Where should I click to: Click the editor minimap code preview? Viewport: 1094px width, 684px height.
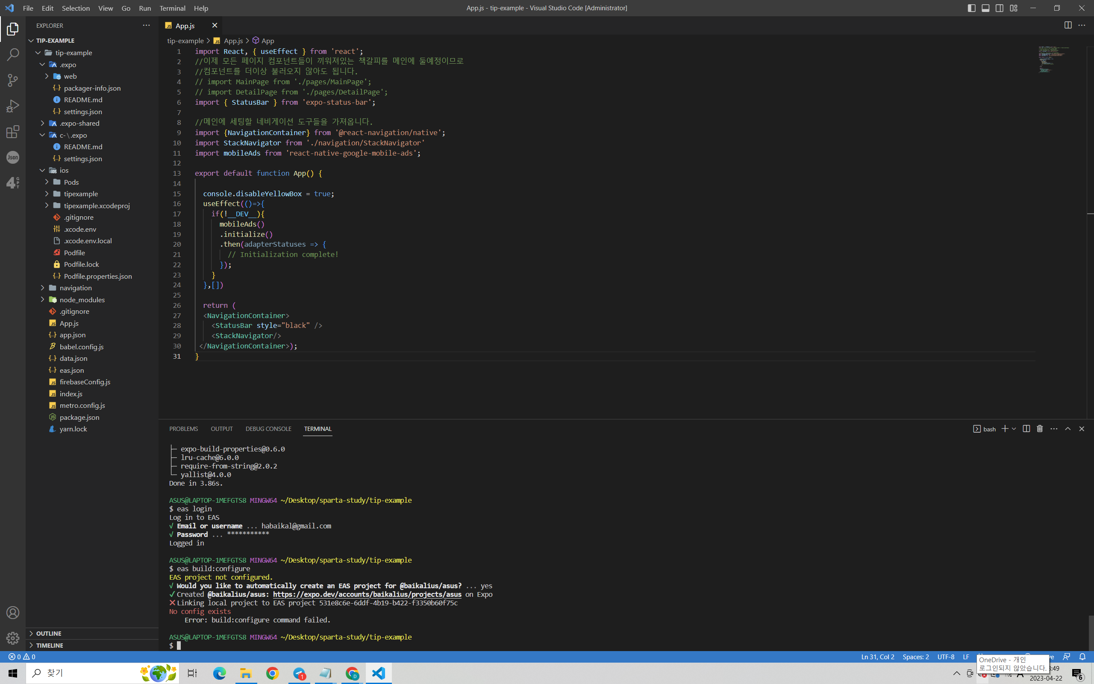[1053, 59]
